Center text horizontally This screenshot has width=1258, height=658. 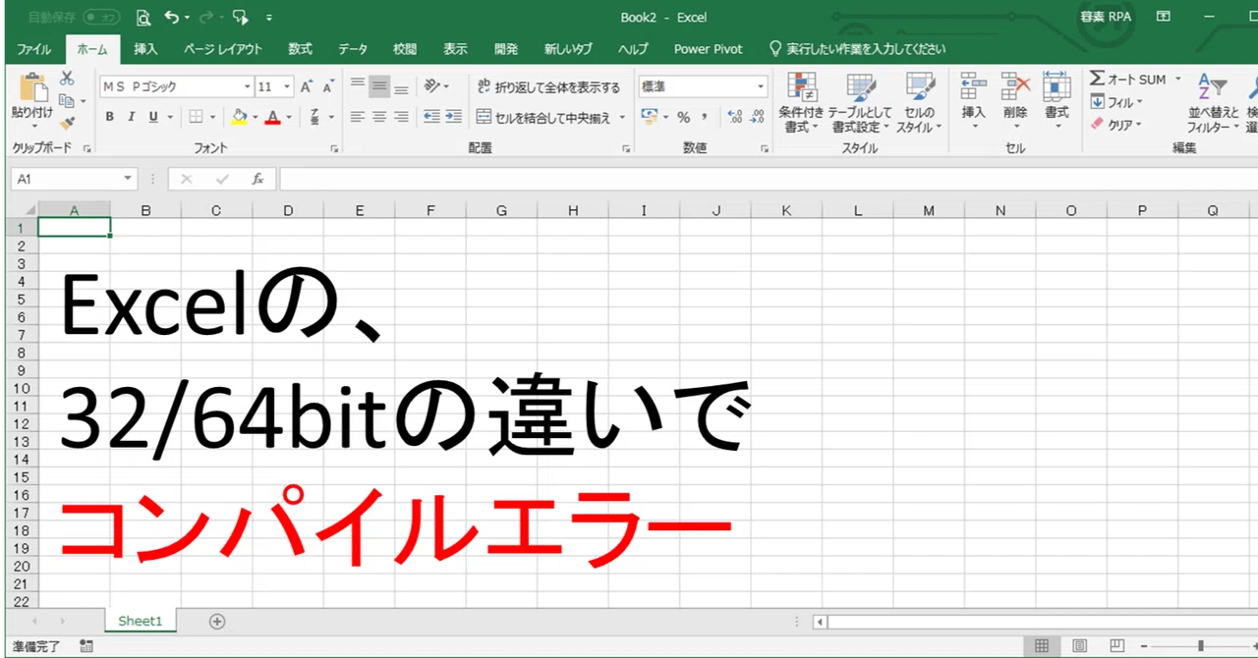coord(379,117)
